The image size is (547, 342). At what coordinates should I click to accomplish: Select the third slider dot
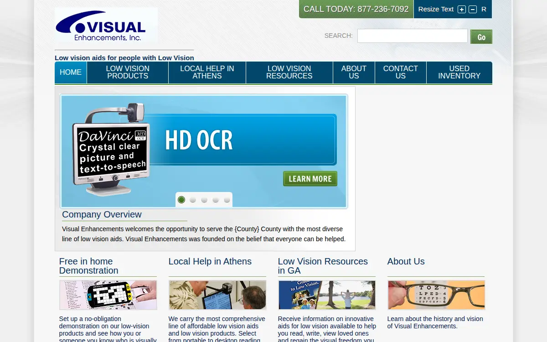click(x=204, y=200)
